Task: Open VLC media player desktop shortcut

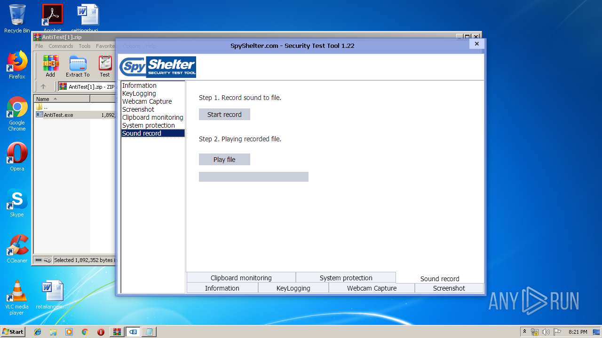Action: 17,298
